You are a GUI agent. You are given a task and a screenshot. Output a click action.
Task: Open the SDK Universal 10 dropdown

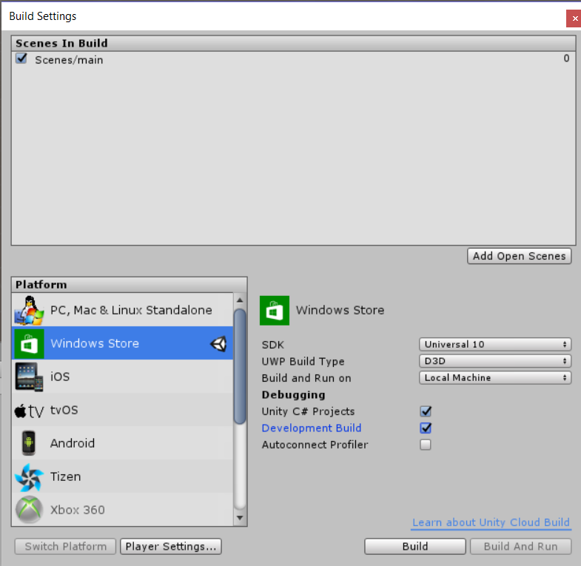coord(495,345)
